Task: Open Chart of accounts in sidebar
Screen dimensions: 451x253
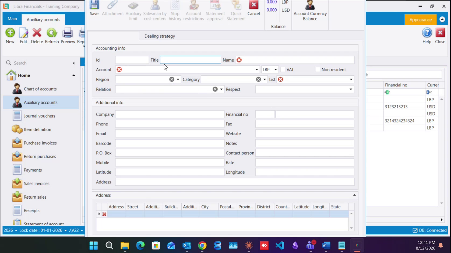Action: (x=41, y=89)
